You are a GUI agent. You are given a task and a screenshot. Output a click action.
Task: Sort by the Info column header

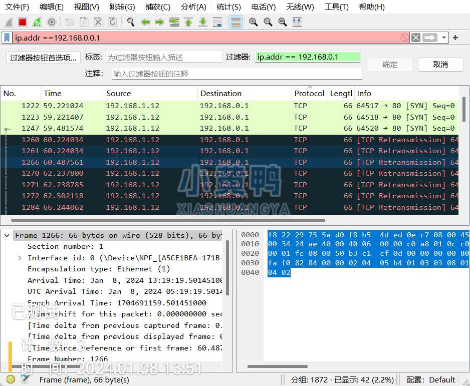click(406, 94)
